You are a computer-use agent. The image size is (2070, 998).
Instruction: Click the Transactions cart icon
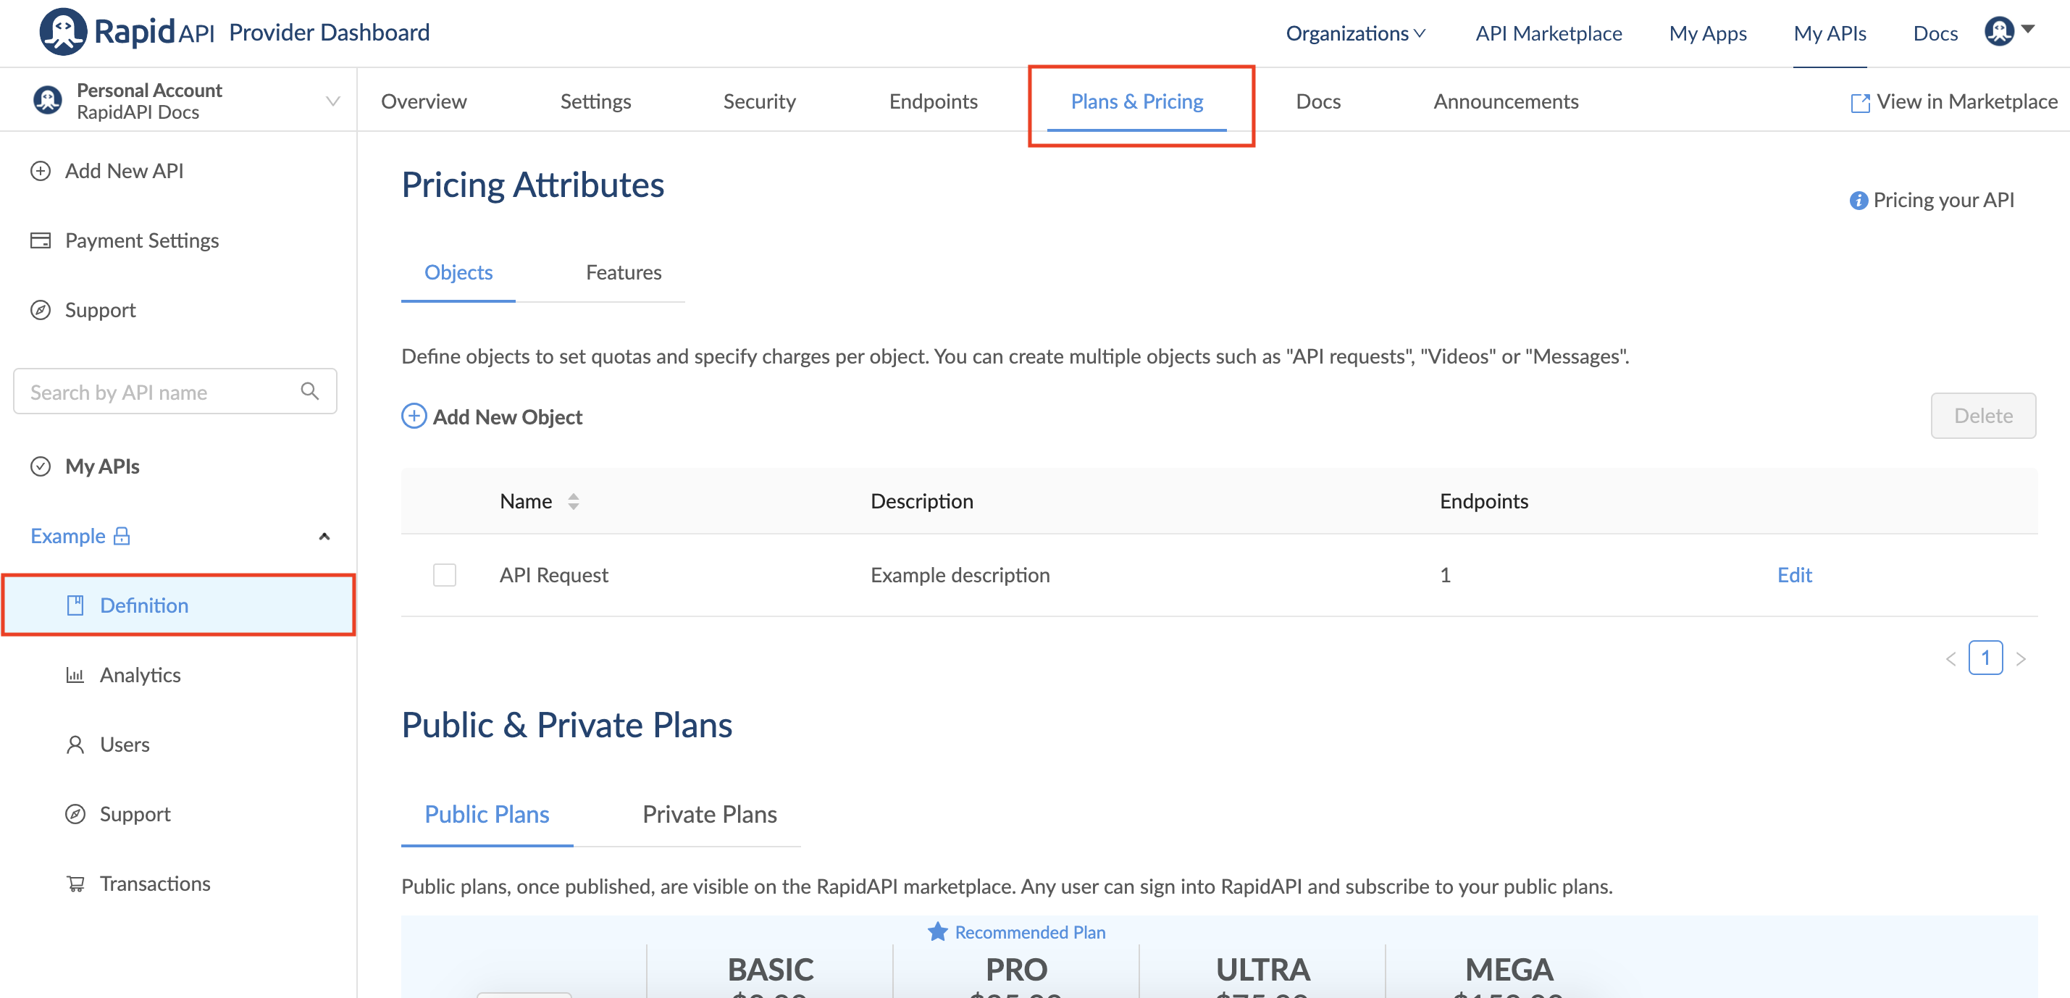(75, 884)
